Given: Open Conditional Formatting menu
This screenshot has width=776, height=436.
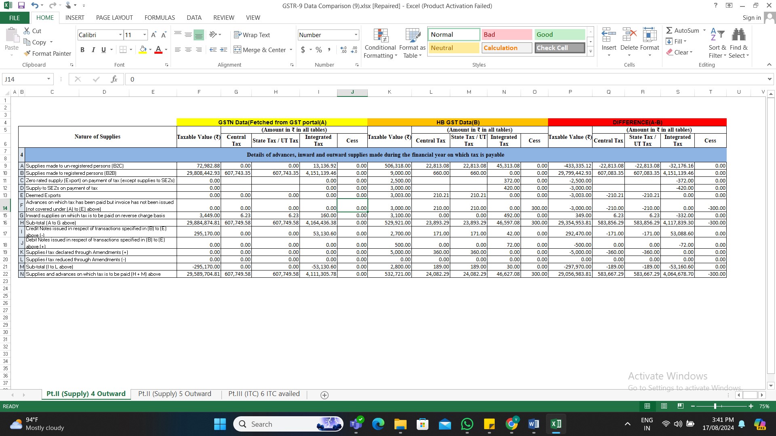Looking at the screenshot, I should coord(380,44).
